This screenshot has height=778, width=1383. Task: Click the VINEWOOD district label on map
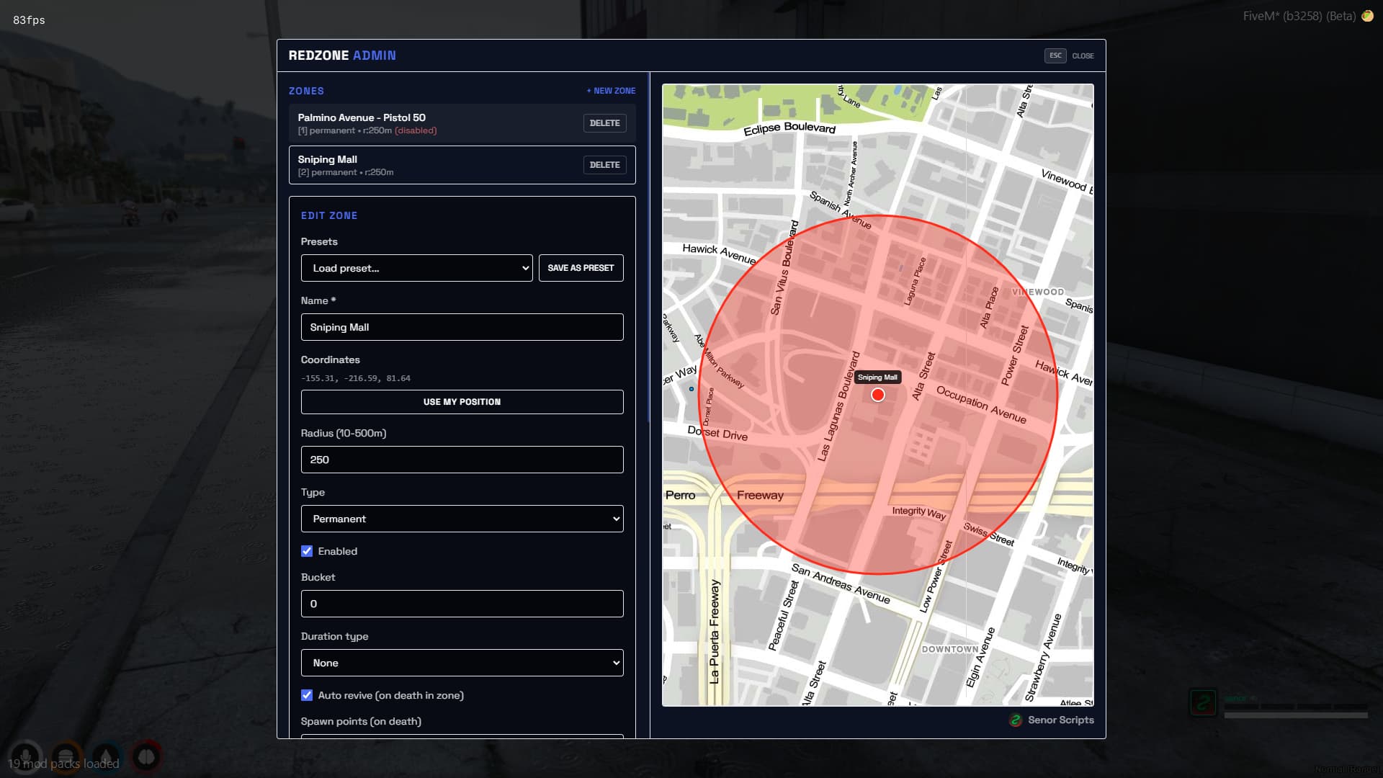(1038, 292)
